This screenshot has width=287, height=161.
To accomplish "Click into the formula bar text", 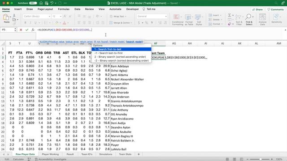I will (65, 30).
